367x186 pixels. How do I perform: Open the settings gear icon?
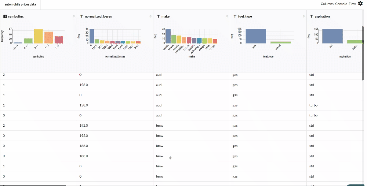[x=360, y=4]
